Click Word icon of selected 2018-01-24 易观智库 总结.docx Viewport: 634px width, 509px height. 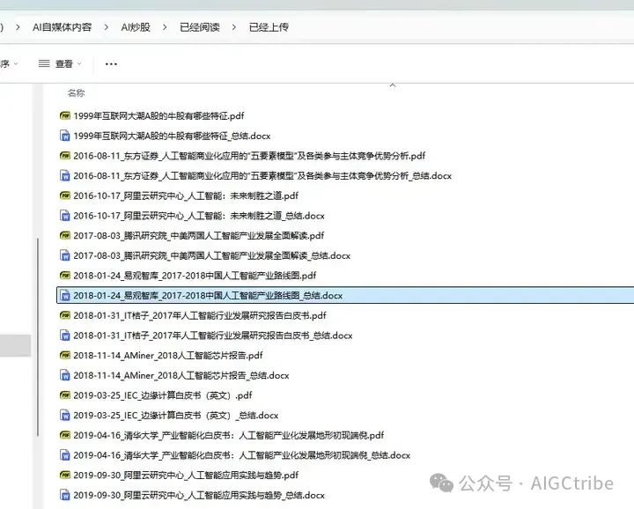pos(65,296)
